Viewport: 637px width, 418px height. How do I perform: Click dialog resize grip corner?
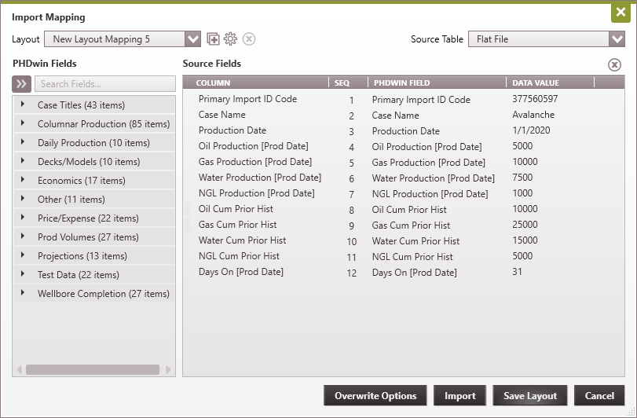[630, 412]
